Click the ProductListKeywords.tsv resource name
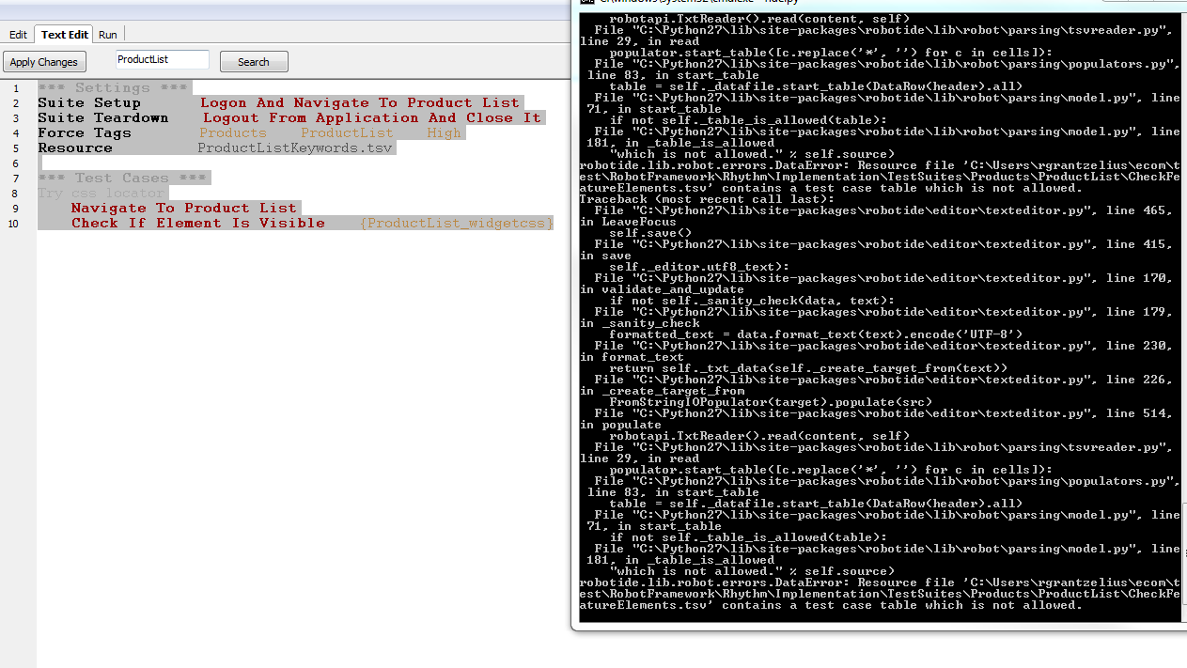1187x668 pixels. point(295,148)
